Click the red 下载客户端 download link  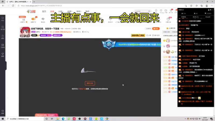82,89
